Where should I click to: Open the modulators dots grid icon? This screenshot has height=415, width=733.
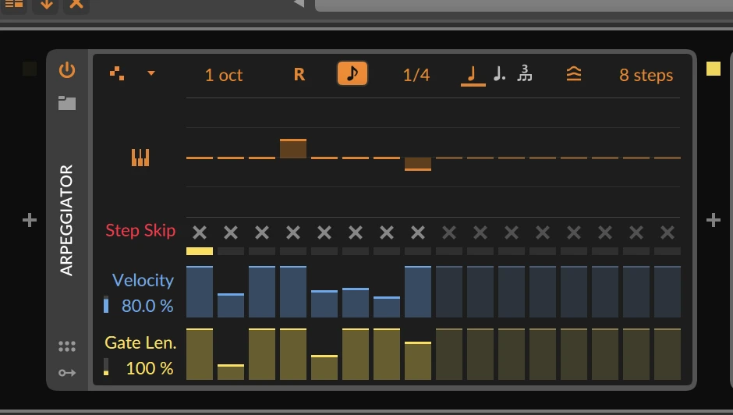click(67, 346)
